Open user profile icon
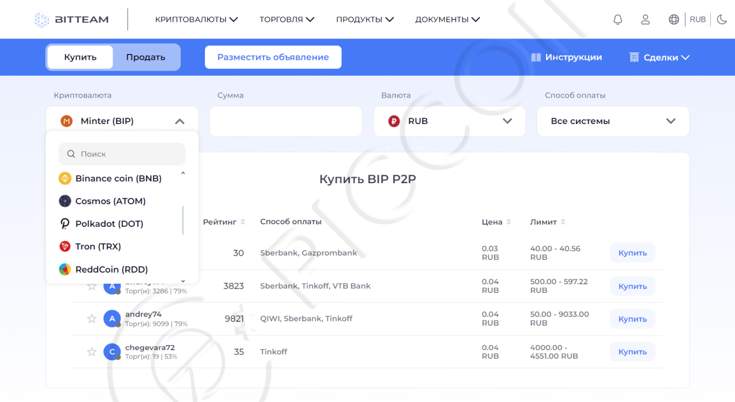The image size is (735, 402). 645,20
